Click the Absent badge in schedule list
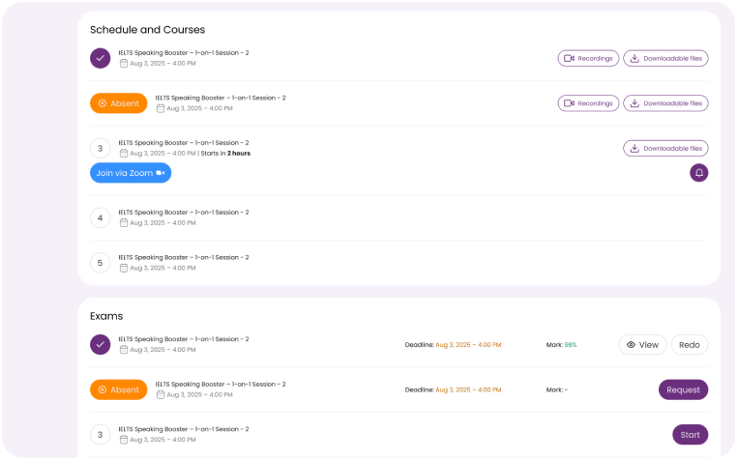Viewport: 737px width, 460px height. [119, 103]
